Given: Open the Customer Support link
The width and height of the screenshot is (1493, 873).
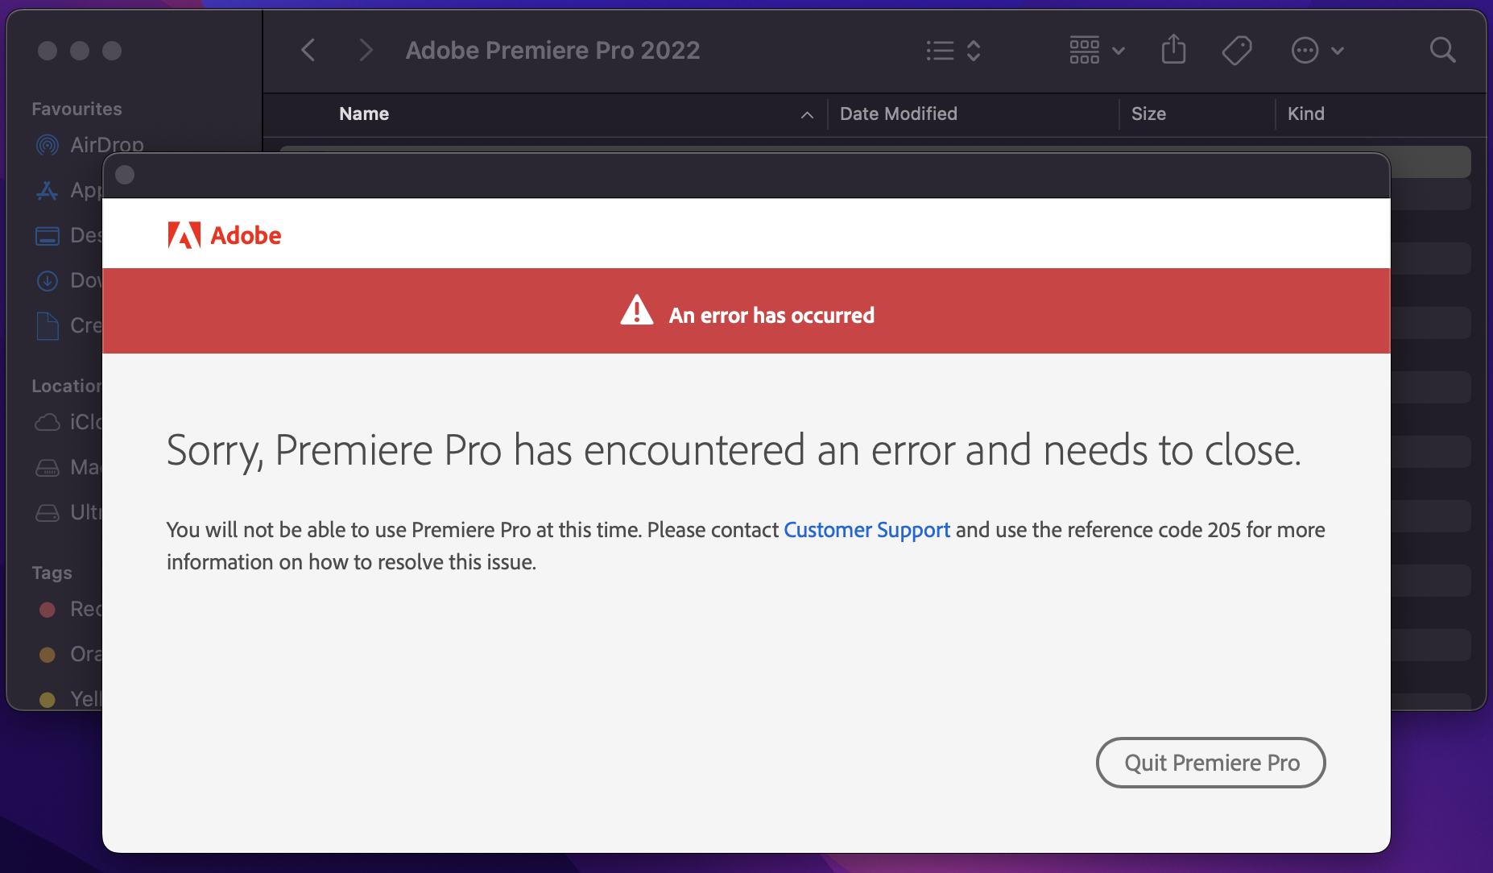Looking at the screenshot, I should point(866,530).
